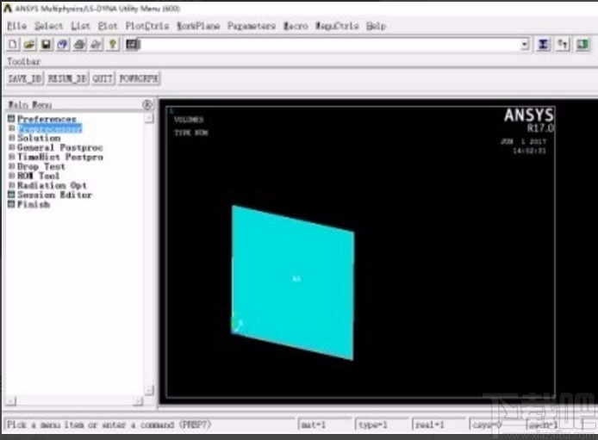Image resolution: width=598 pixels, height=440 pixels.
Task: Select Radiation Opt in the Main Menu
Action: coord(52,185)
